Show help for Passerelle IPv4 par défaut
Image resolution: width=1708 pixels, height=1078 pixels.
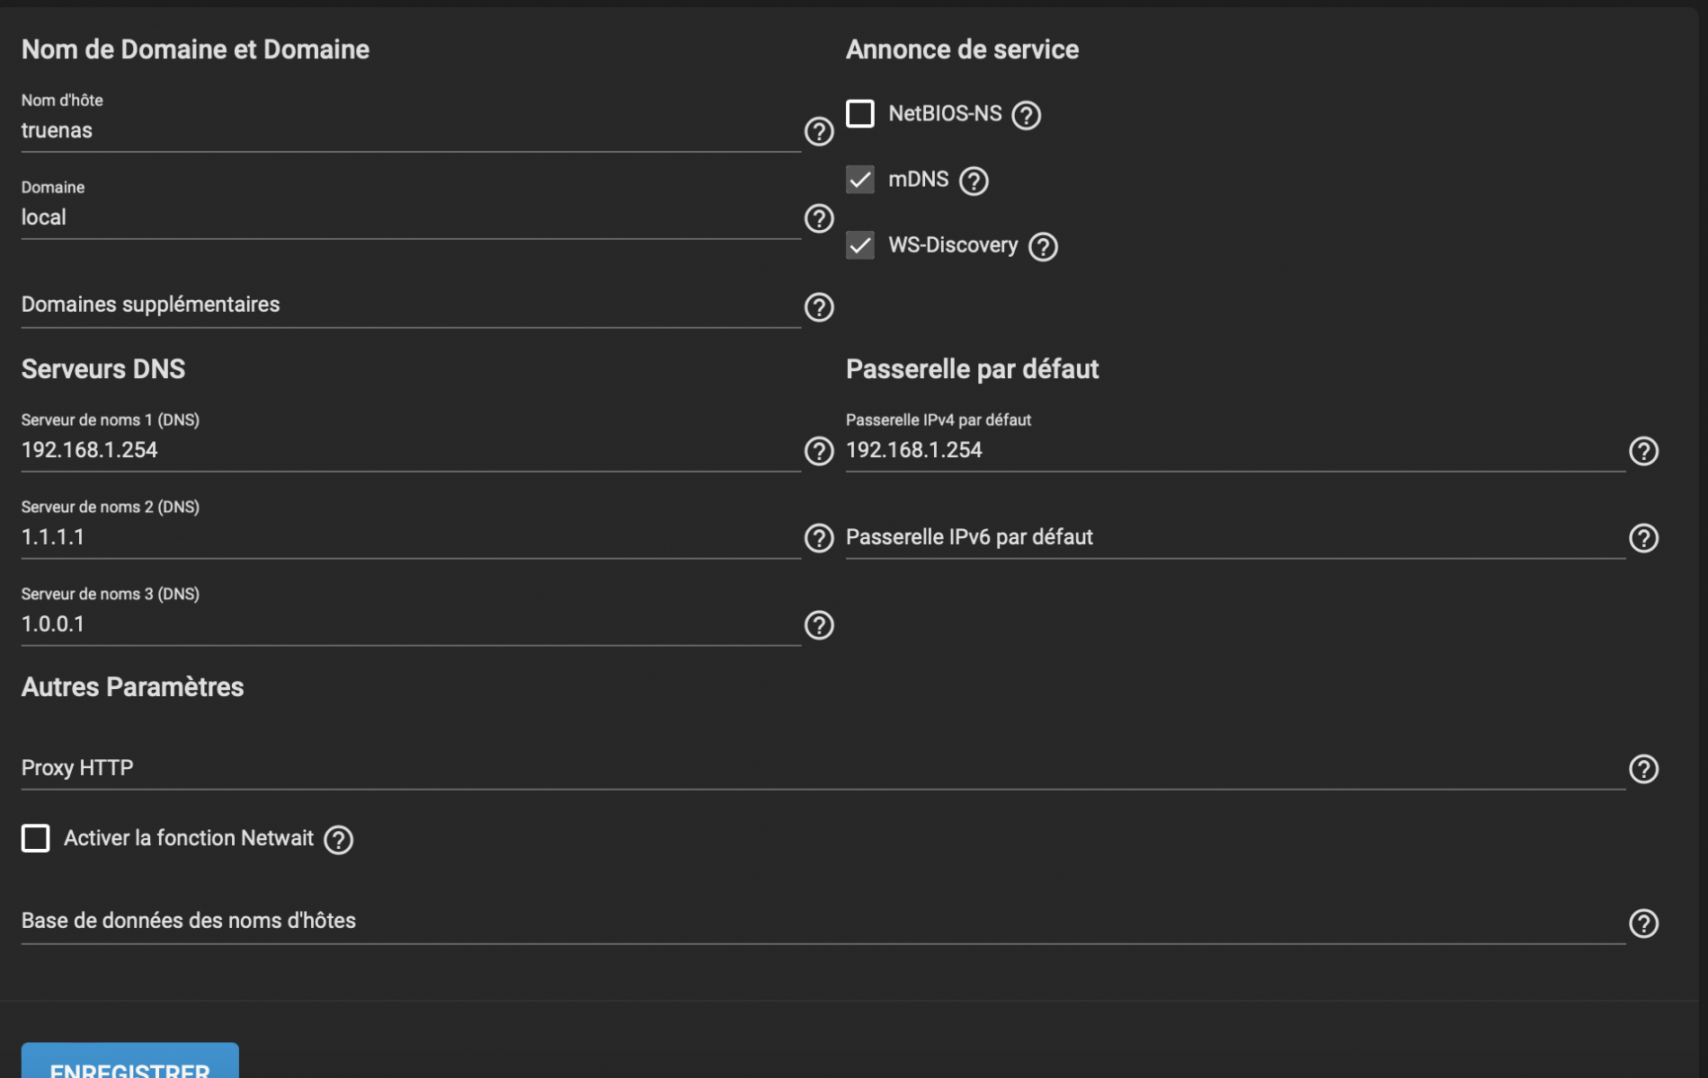point(1643,451)
